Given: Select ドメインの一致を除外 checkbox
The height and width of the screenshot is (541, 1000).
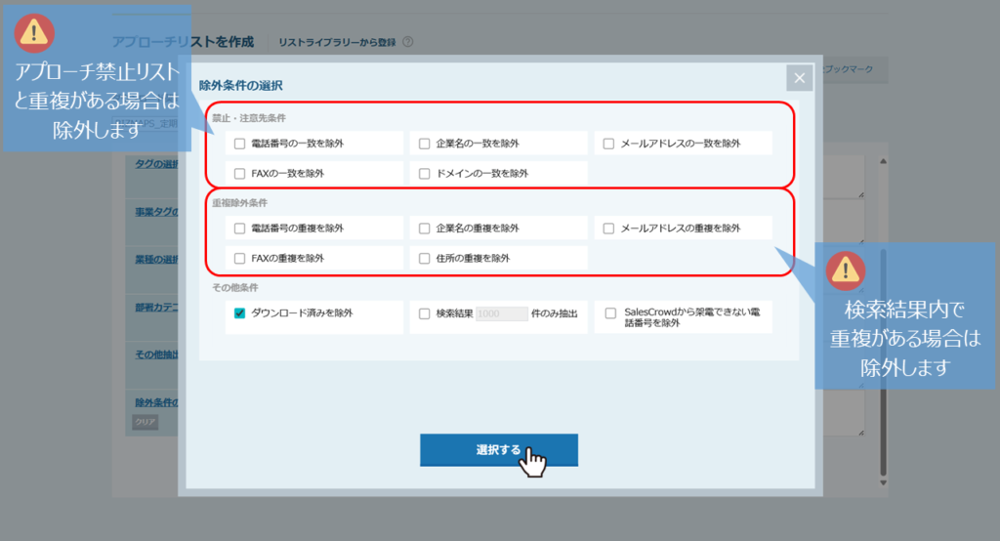Looking at the screenshot, I should [x=424, y=173].
